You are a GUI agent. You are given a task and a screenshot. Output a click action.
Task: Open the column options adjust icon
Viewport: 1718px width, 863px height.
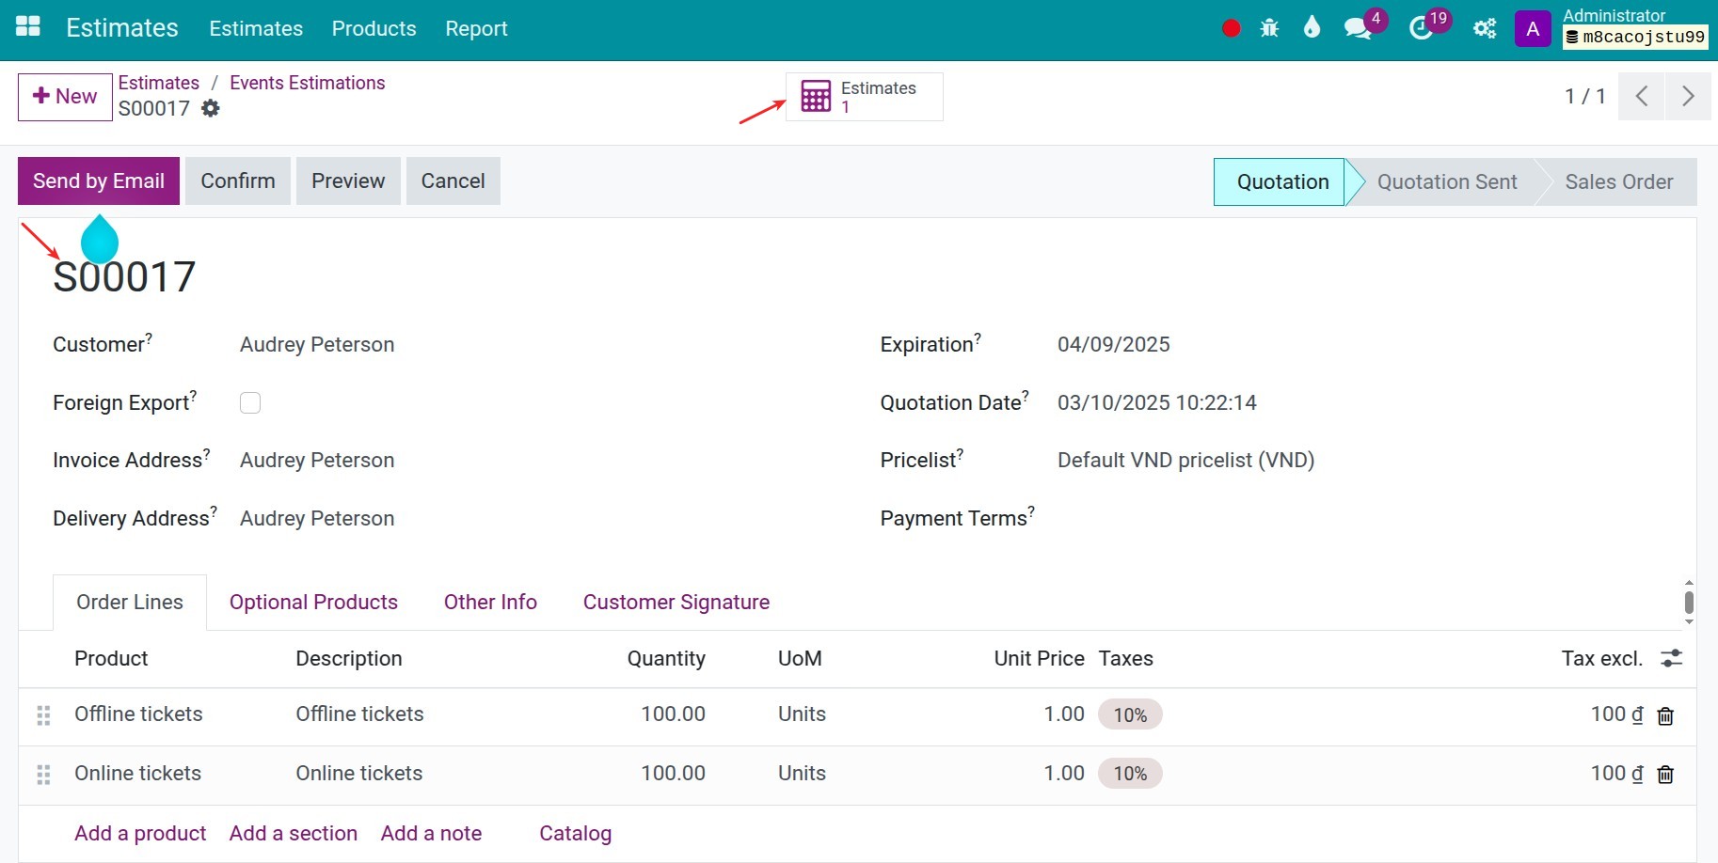coord(1672,658)
